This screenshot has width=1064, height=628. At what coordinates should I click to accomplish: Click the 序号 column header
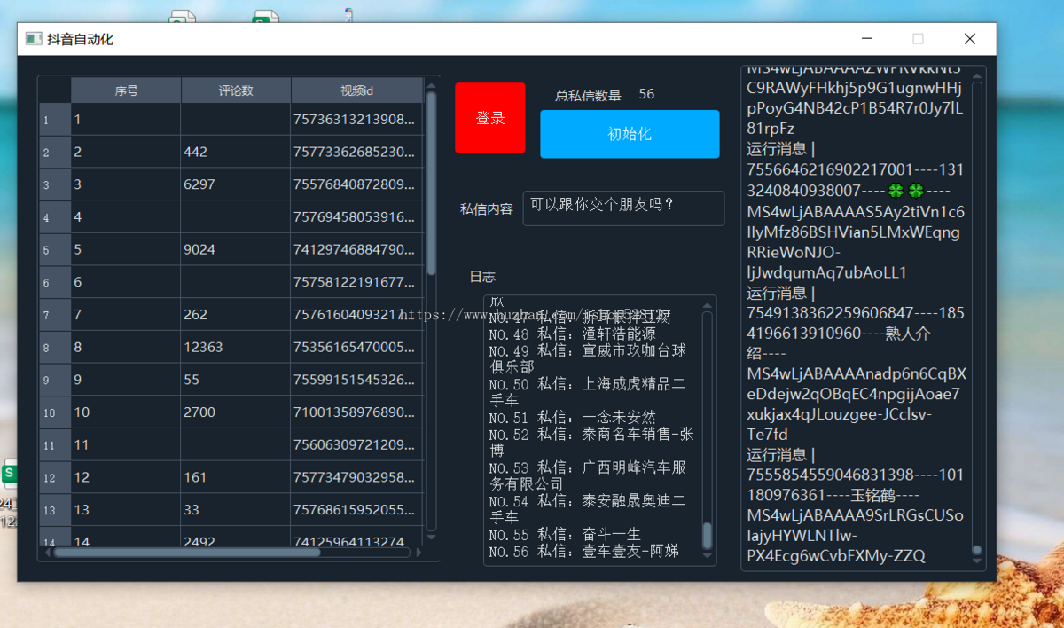coord(125,90)
